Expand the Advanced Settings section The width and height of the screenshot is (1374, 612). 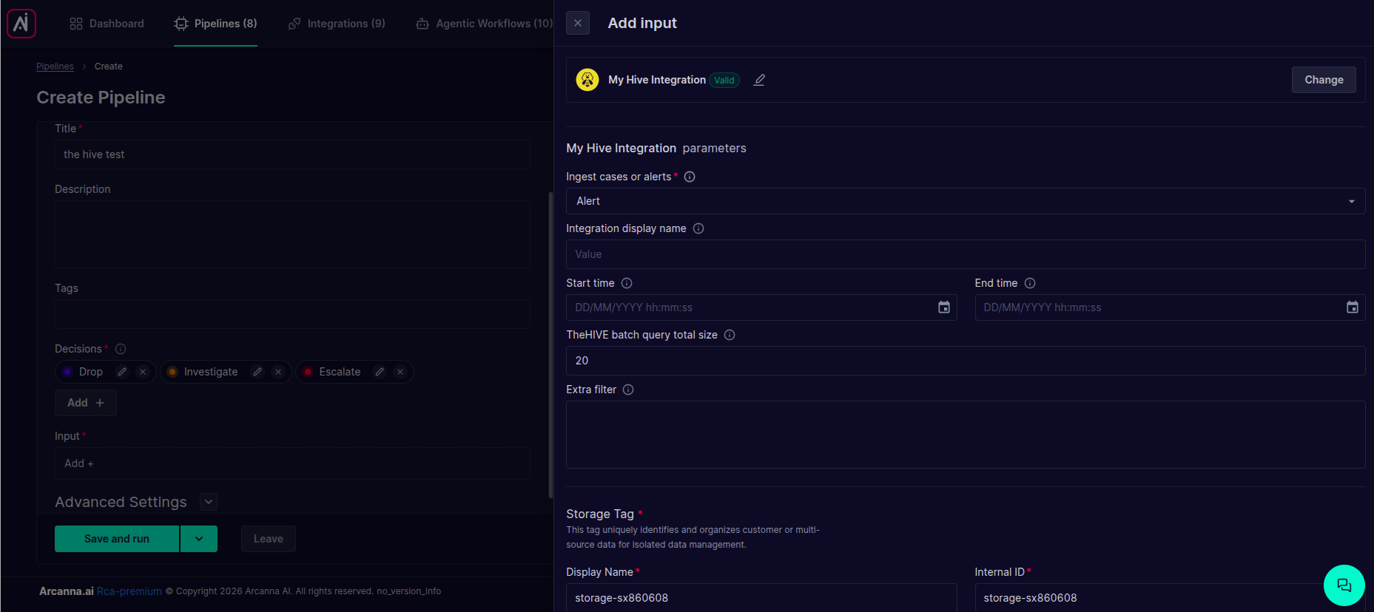[209, 502]
